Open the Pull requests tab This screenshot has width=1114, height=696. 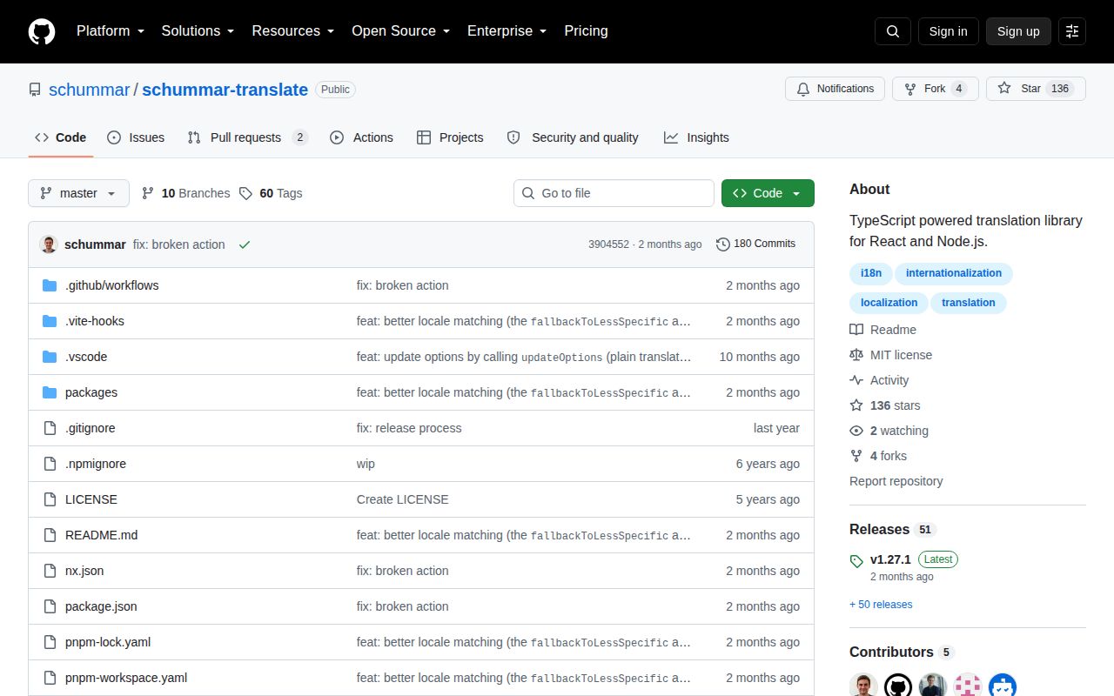[247, 137]
